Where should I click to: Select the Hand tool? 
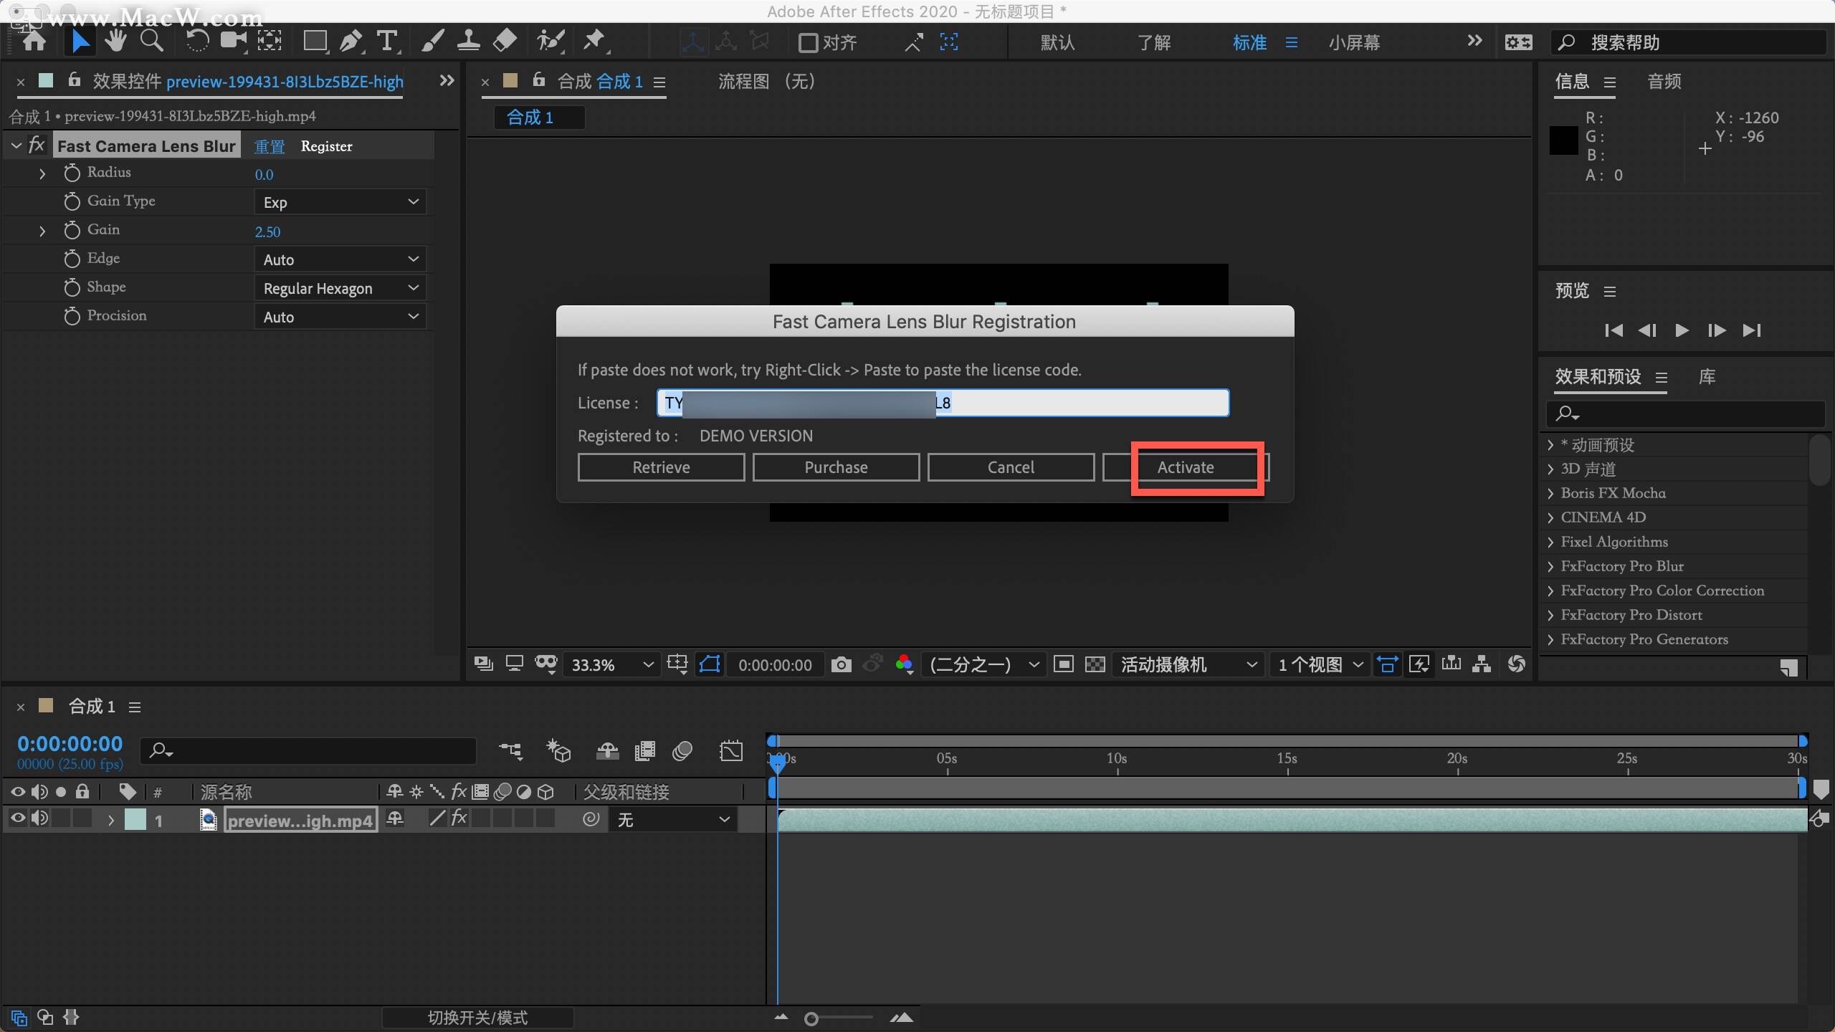pos(115,41)
